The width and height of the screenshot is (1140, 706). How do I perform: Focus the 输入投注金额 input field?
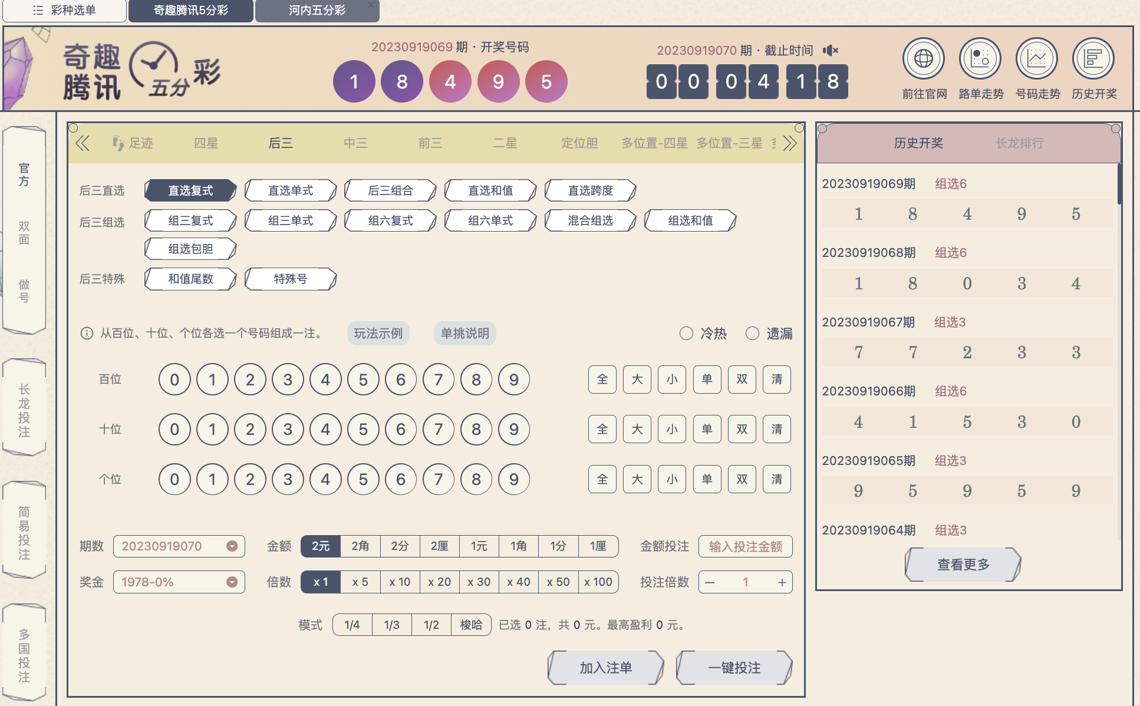point(746,546)
